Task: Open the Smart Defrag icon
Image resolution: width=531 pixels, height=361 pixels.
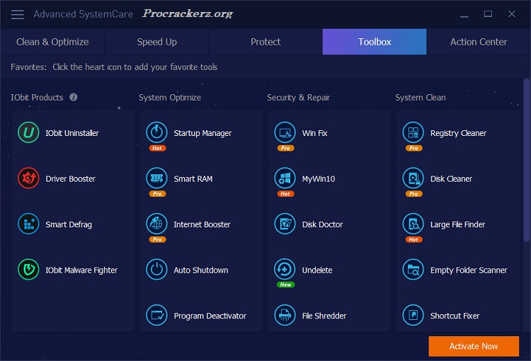Action: (28, 224)
